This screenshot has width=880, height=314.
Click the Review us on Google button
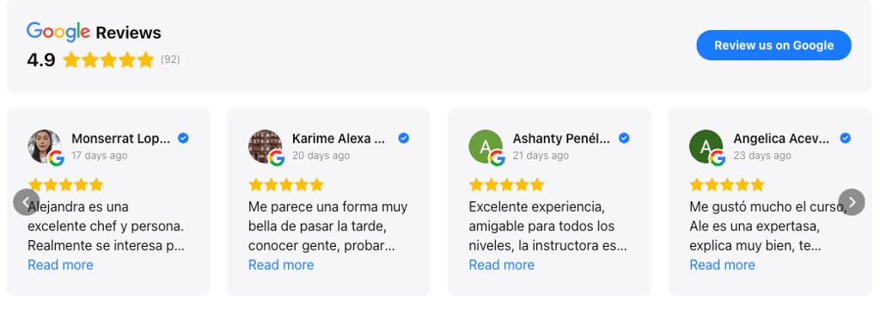click(x=774, y=45)
